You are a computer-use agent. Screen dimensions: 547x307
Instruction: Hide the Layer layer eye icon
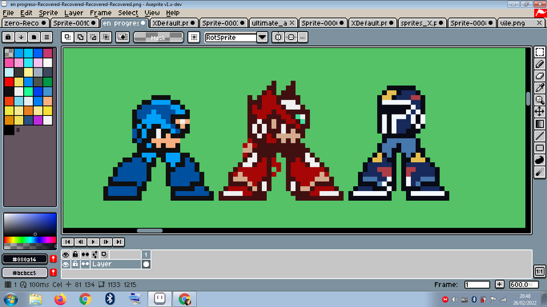[66, 264]
